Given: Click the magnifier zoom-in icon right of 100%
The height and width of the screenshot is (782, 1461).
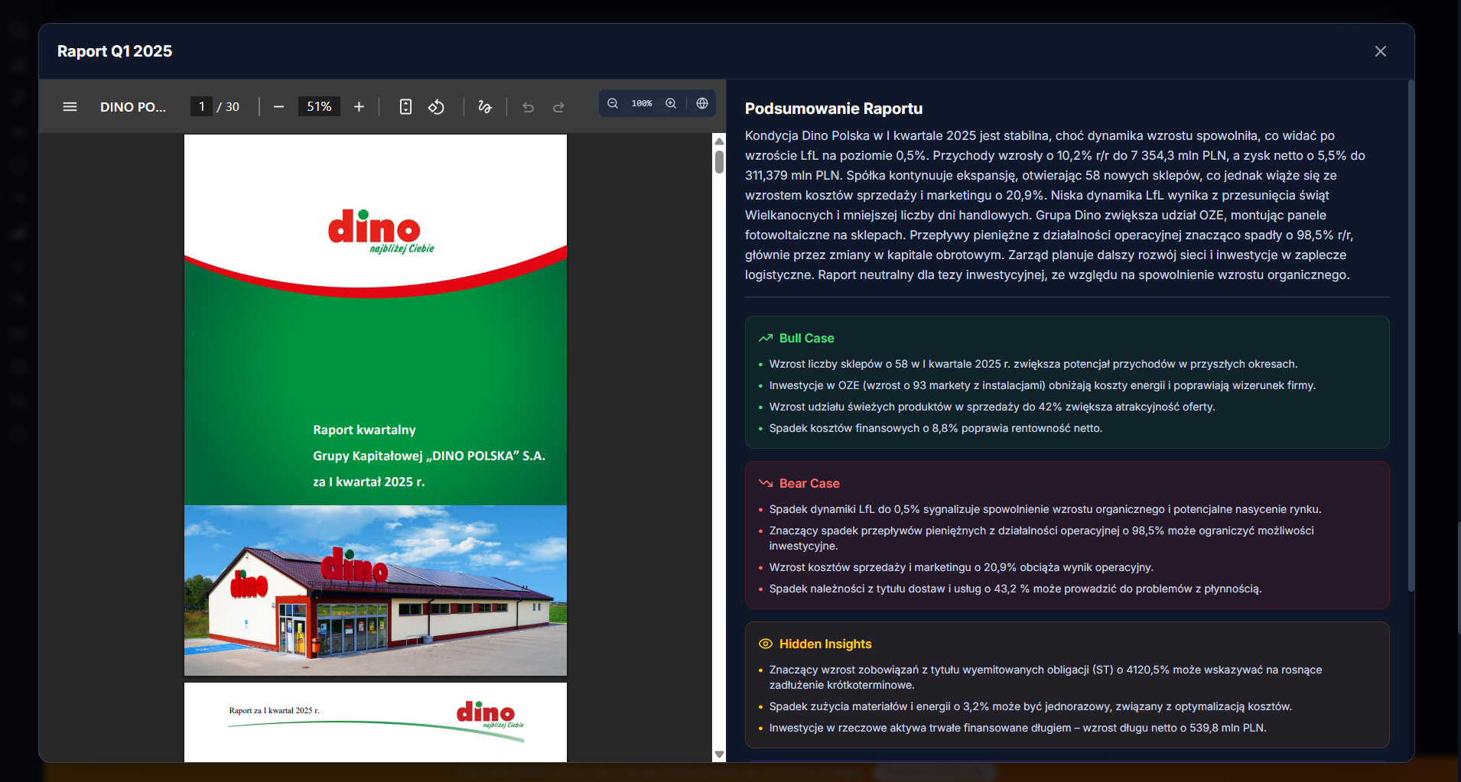Looking at the screenshot, I should 671,103.
